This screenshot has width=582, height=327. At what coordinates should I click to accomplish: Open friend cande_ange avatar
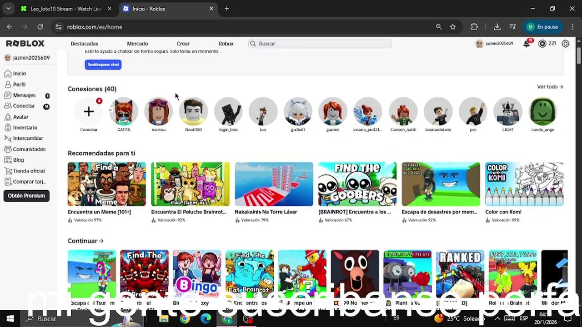pyautogui.click(x=543, y=111)
